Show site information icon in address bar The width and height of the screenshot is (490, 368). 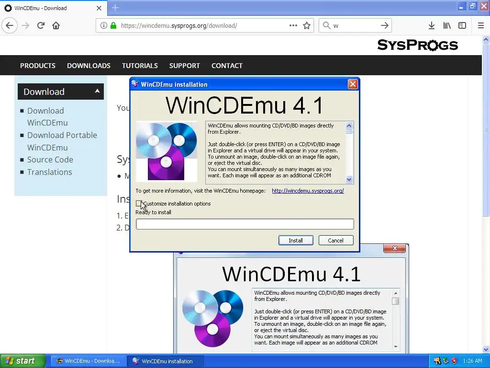104,25
